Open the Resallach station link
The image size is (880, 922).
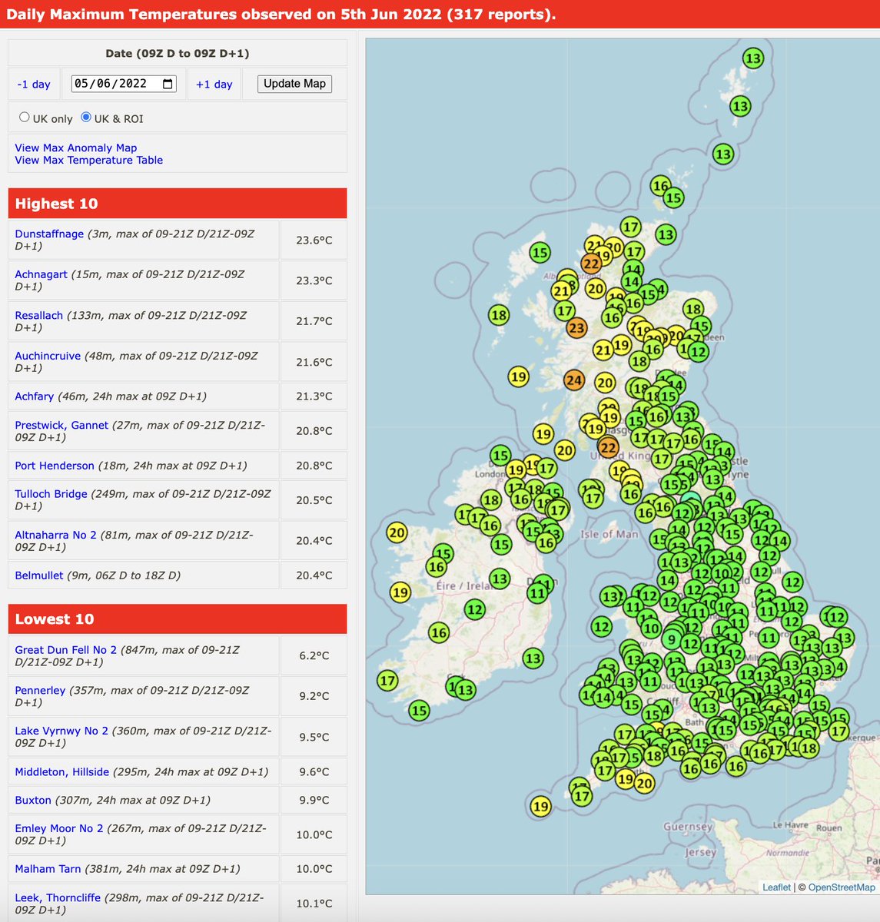click(39, 315)
